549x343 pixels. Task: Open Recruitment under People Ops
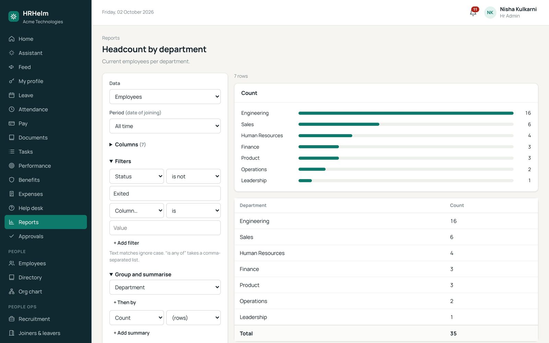click(46, 319)
